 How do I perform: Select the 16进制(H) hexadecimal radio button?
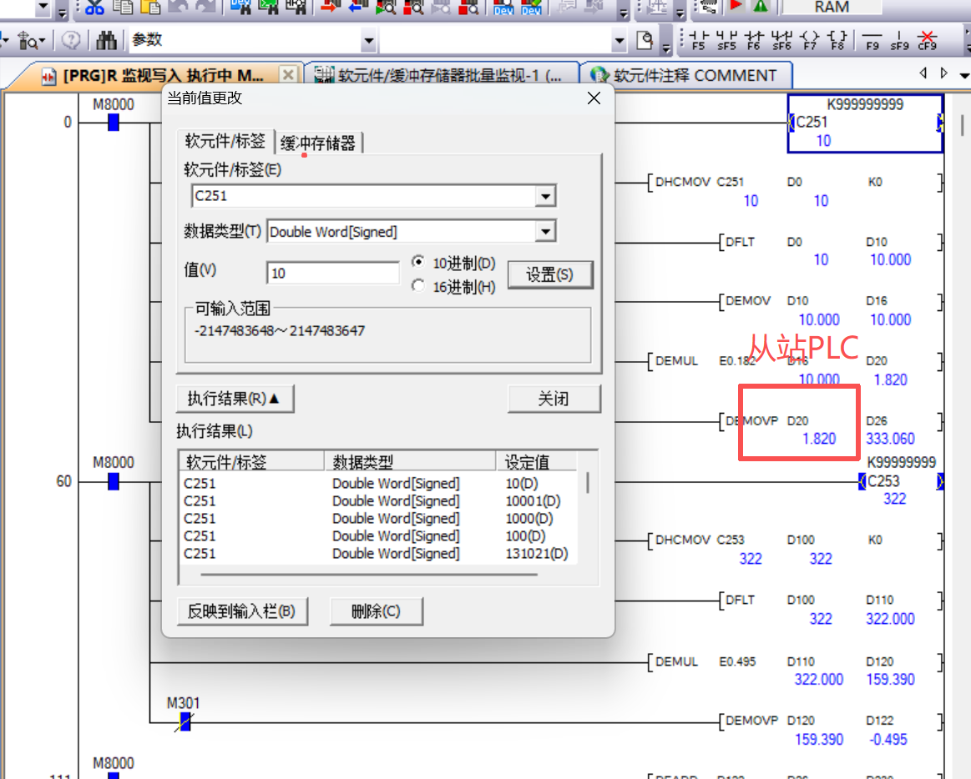419,286
